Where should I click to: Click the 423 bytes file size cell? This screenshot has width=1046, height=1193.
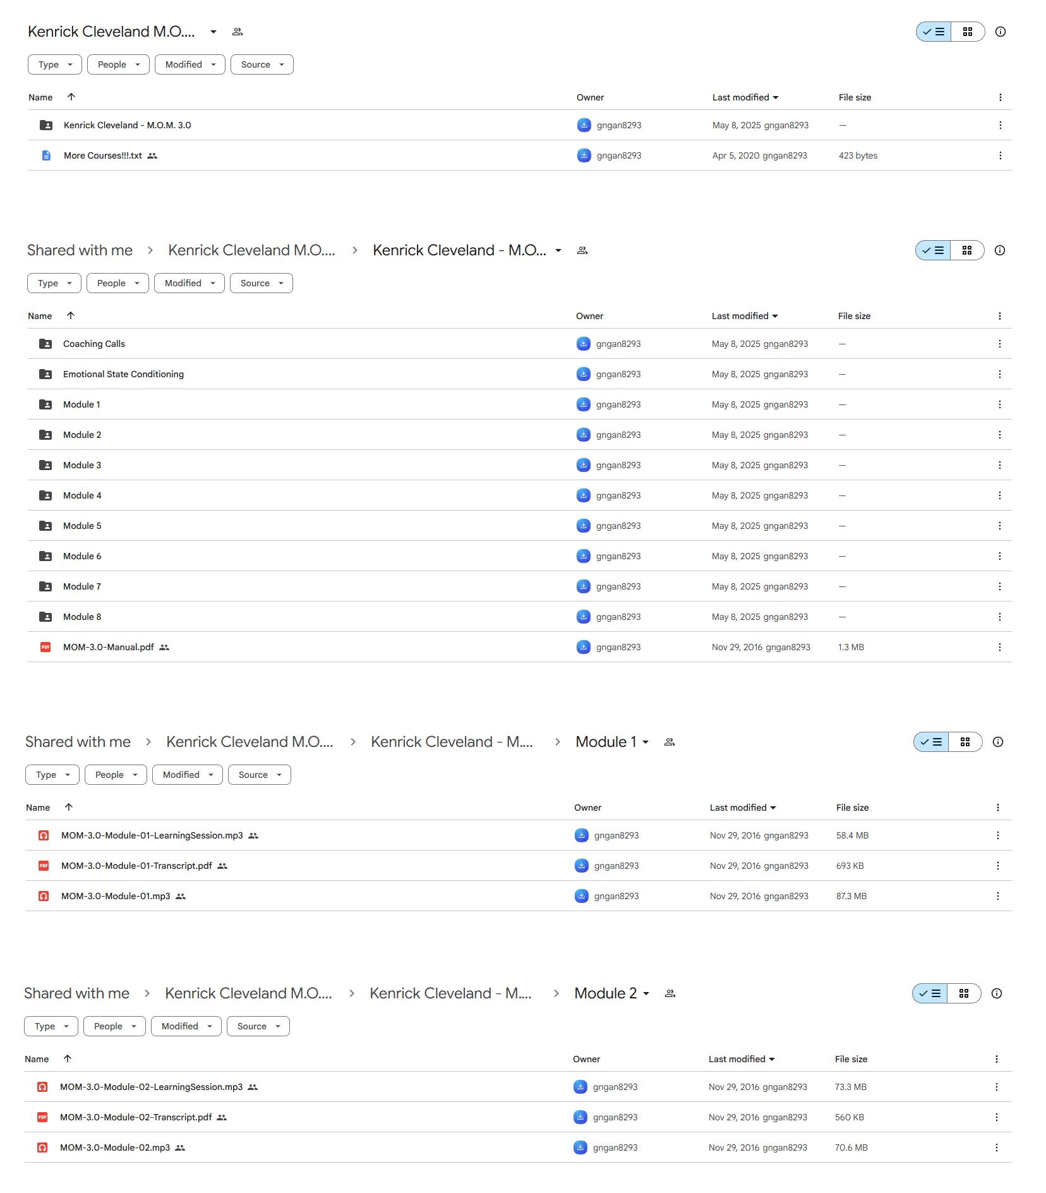tap(858, 155)
